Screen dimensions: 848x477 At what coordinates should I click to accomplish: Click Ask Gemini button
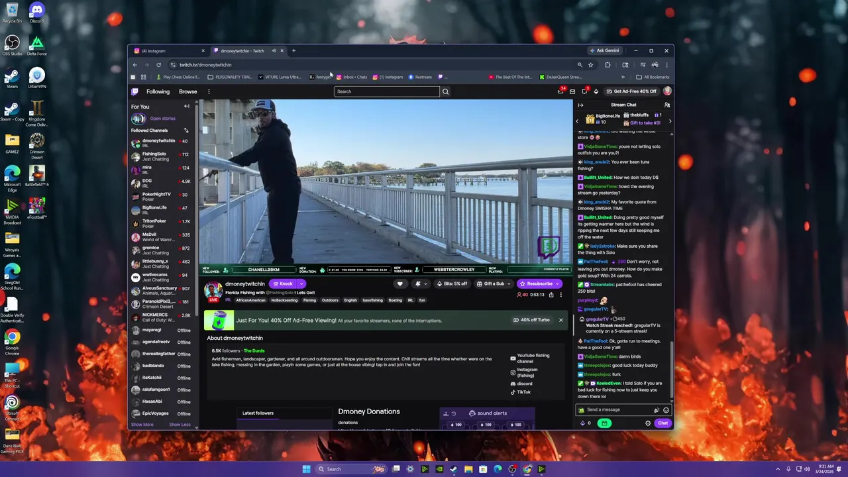(x=604, y=50)
